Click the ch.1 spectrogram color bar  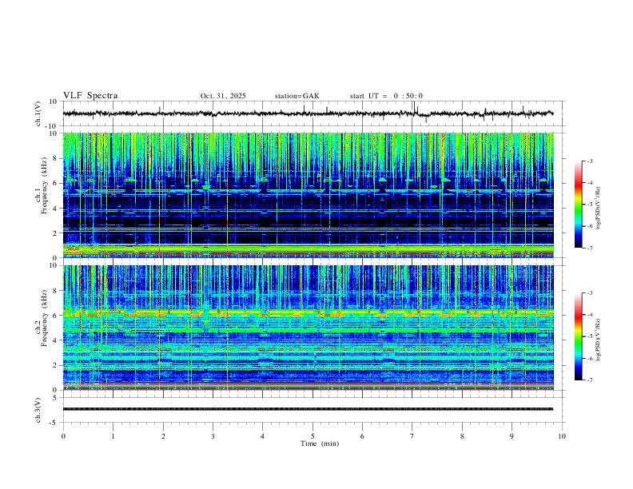(578, 205)
